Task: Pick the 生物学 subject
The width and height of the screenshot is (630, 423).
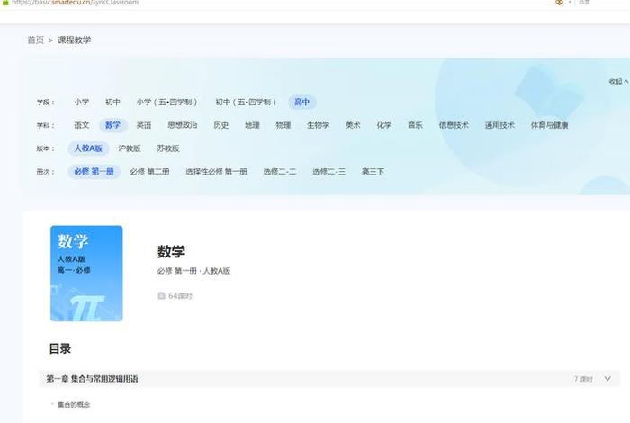Action: point(318,125)
